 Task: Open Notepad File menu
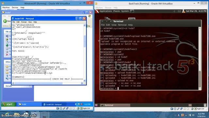coord(14,22)
